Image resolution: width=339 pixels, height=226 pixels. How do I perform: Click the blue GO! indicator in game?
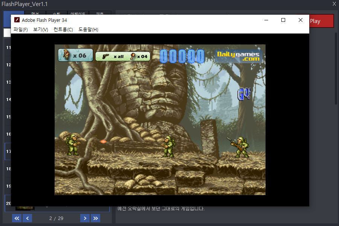(244, 94)
